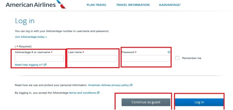Screen dimensions: 233x110
Task: Focus the Last name field
Action: click(92, 58)
